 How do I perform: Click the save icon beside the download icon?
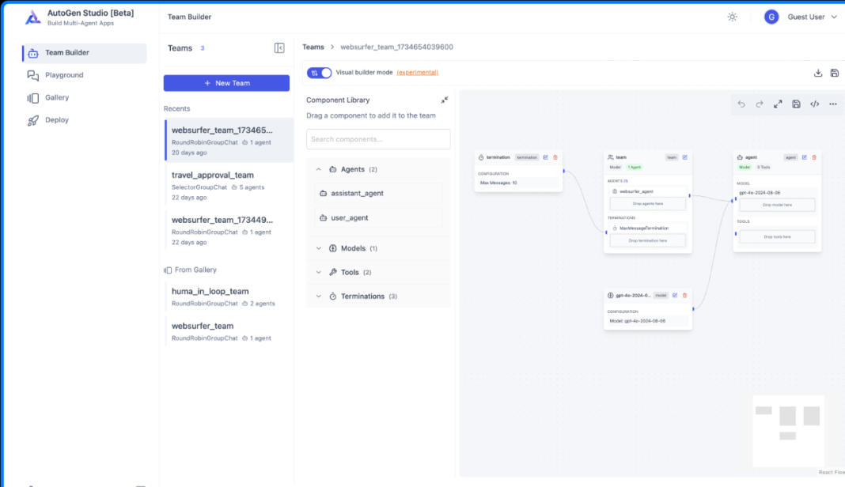(834, 73)
